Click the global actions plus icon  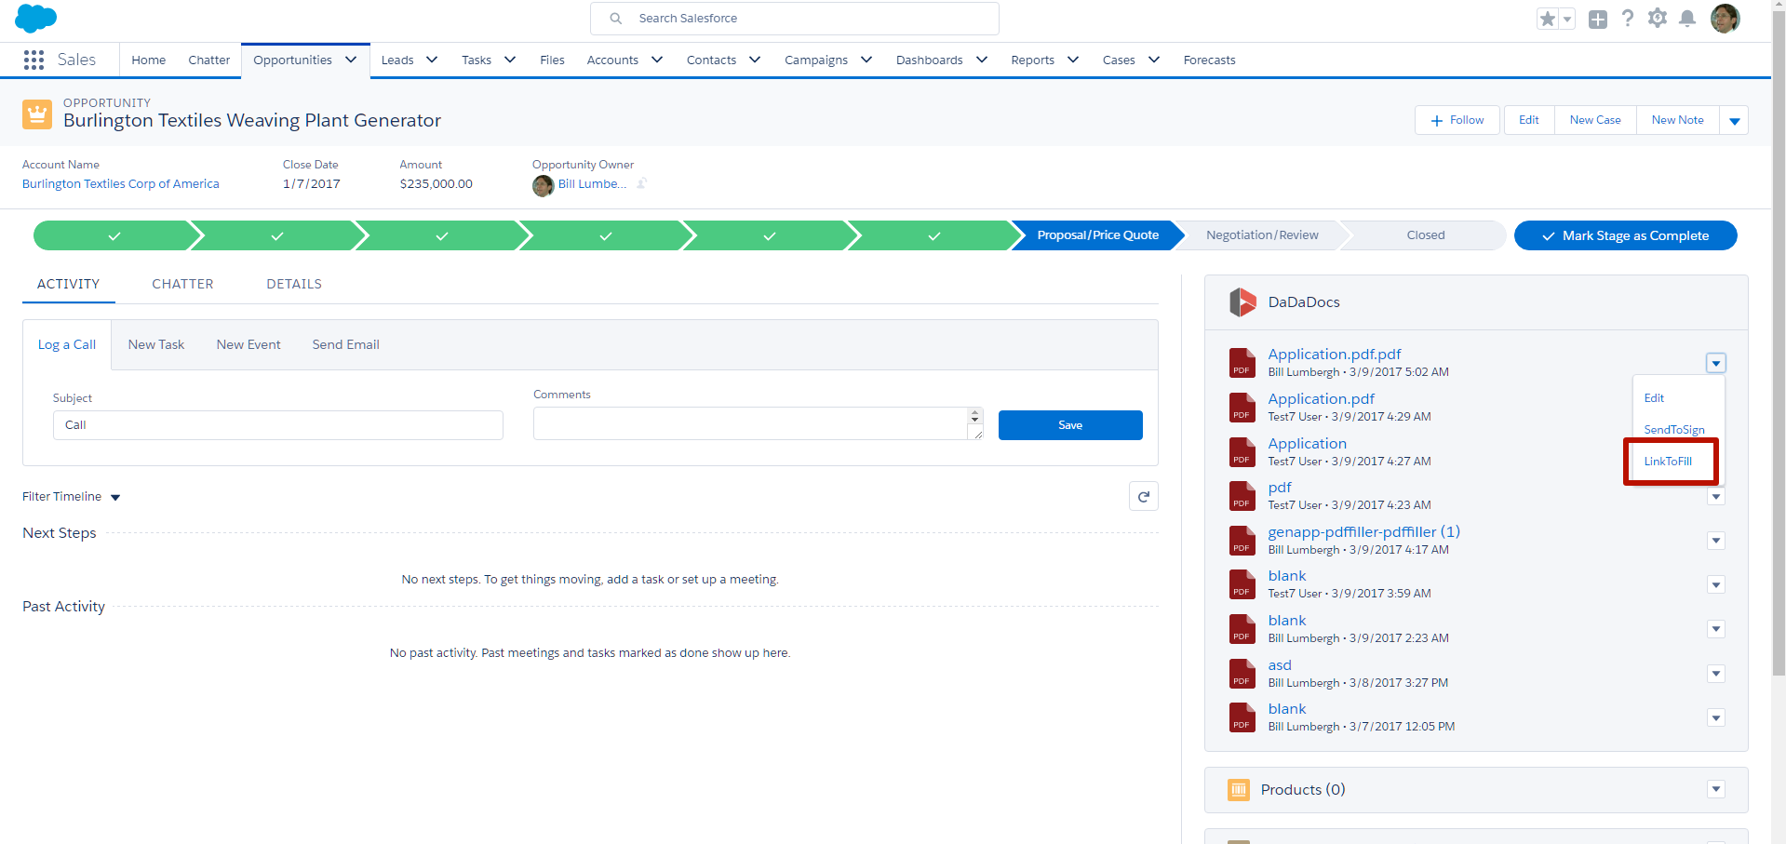tap(1598, 19)
